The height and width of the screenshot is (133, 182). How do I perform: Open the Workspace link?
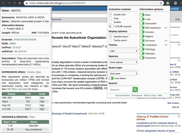click(137, 95)
